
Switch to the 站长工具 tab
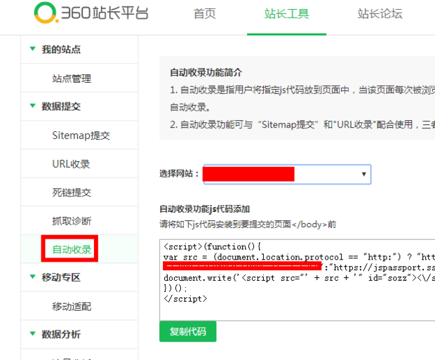pyautogui.click(x=286, y=13)
